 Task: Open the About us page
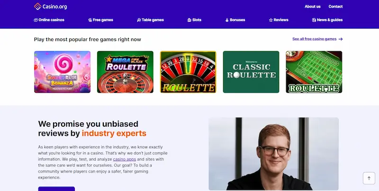[x=313, y=7]
